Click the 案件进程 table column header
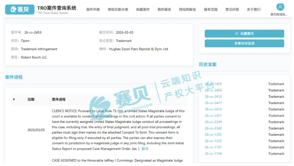Viewport: 294px width, 166px height. [59, 99]
